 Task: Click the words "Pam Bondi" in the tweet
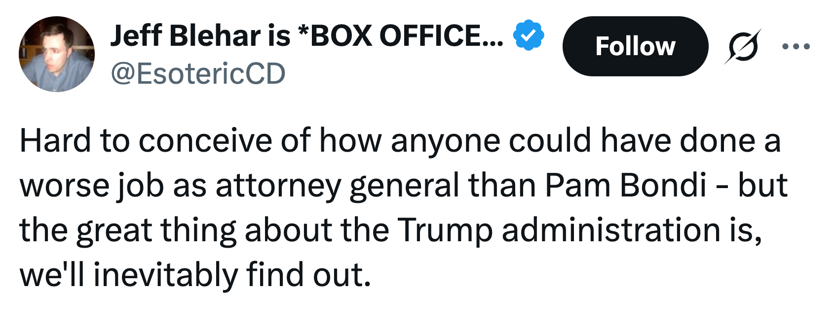(x=625, y=186)
